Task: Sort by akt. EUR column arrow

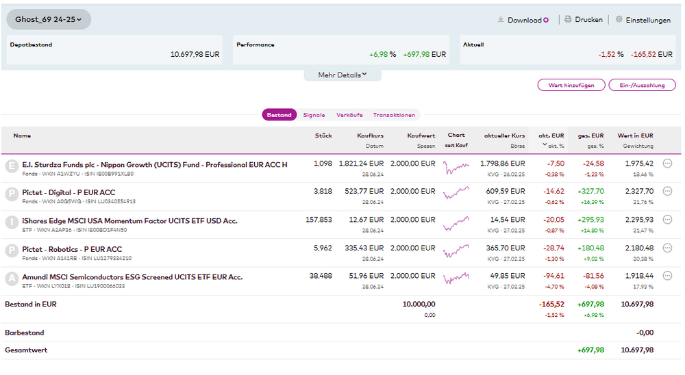Action: click(x=545, y=146)
